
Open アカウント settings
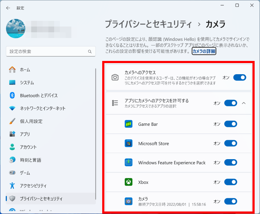(51, 147)
